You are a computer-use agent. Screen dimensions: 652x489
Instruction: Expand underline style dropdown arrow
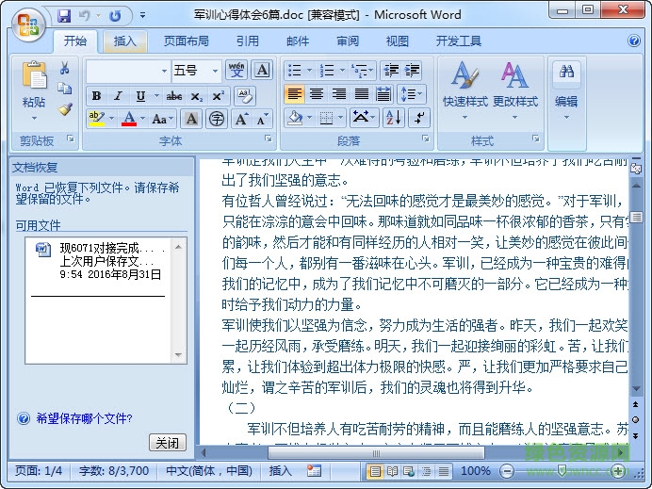[x=156, y=96]
